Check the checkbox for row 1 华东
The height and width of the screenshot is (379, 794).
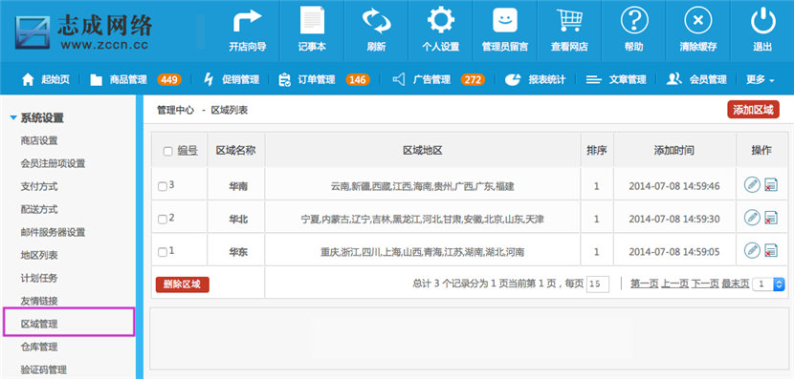pyautogui.click(x=162, y=252)
